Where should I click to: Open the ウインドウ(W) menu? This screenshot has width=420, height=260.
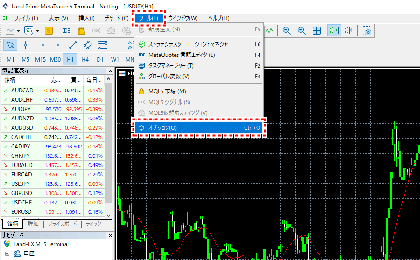183,18
